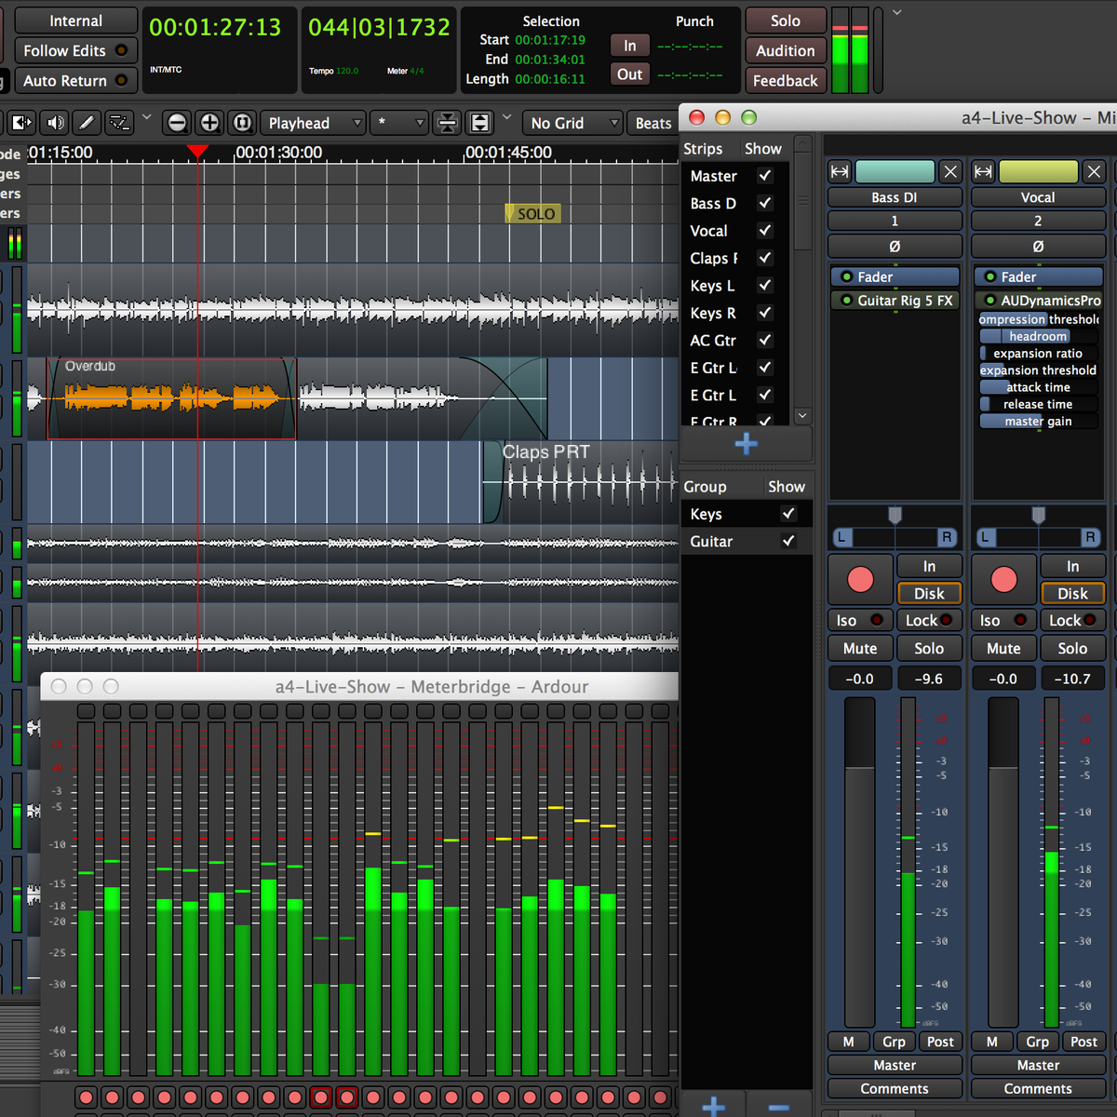Click the Grp button on the Vocal strip

pos(1037,1042)
